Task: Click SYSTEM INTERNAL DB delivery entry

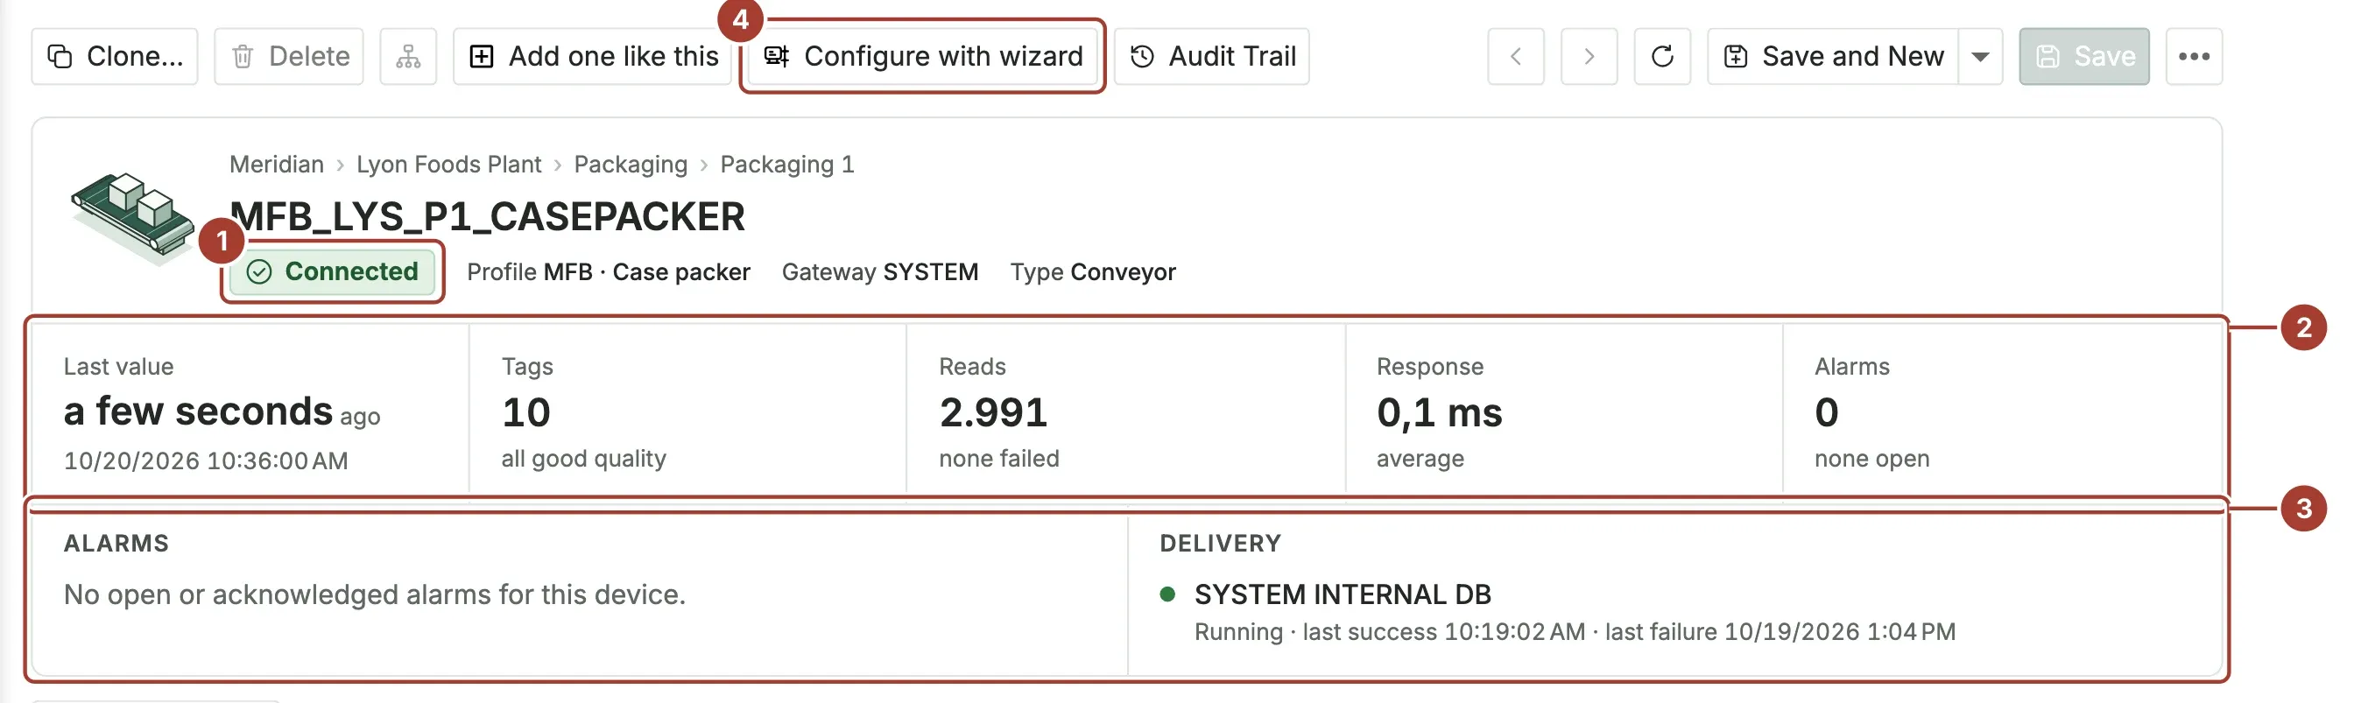Action: [1343, 594]
